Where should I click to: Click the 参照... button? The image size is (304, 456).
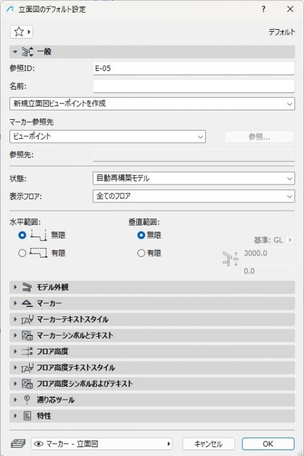click(259, 137)
